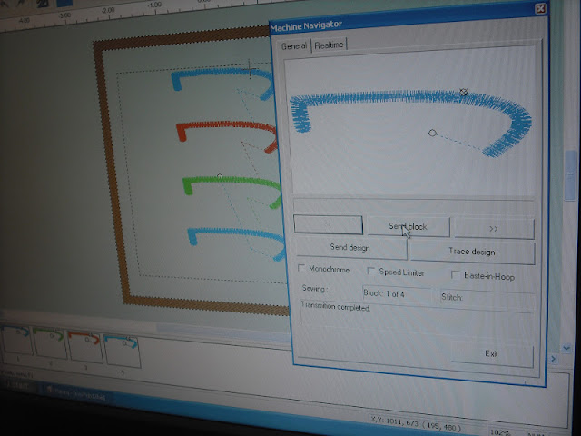Click the scroll down arrow at canvas edge
The image size is (581, 436).
tap(566, 348)
